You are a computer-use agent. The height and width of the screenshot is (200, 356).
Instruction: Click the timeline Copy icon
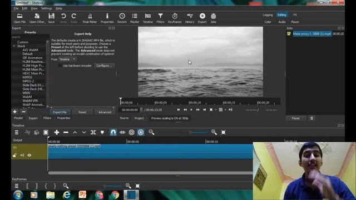(37, 132)
